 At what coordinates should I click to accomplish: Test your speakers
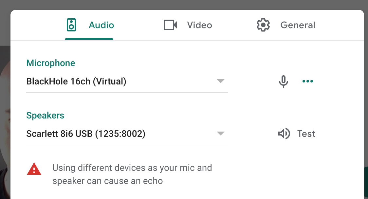pos(306,134)
